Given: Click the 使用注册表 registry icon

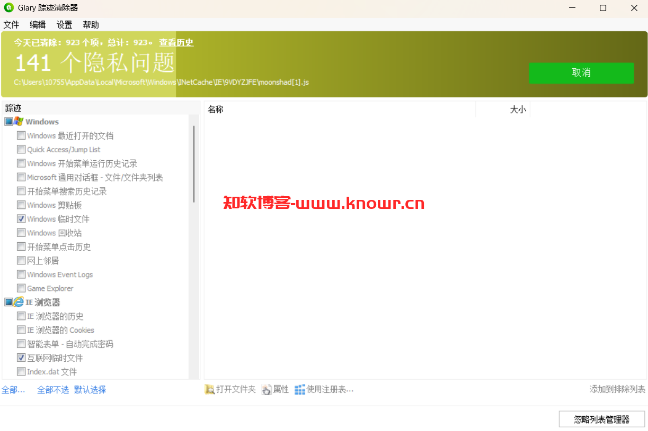Looking at the screenshot, I should pyautogui.click(x=300, y=389).
